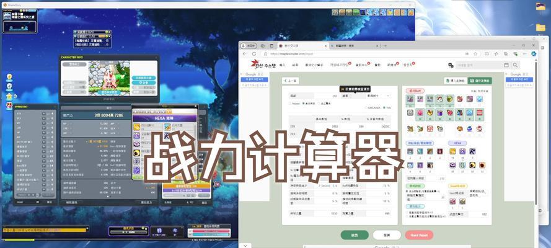Screen dimensions: 551x248
Task: Tick the Hasted checkbox
Action: pyautogui.click(x=290, y=104)
